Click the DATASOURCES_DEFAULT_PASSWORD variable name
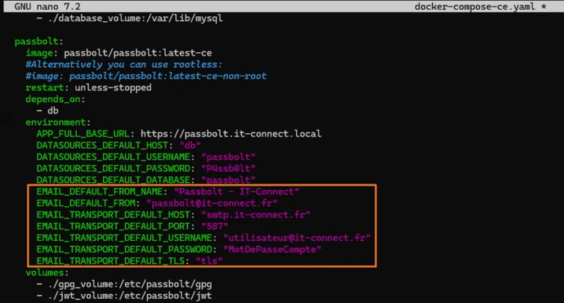The image size is (564, 303). [114, 168]
